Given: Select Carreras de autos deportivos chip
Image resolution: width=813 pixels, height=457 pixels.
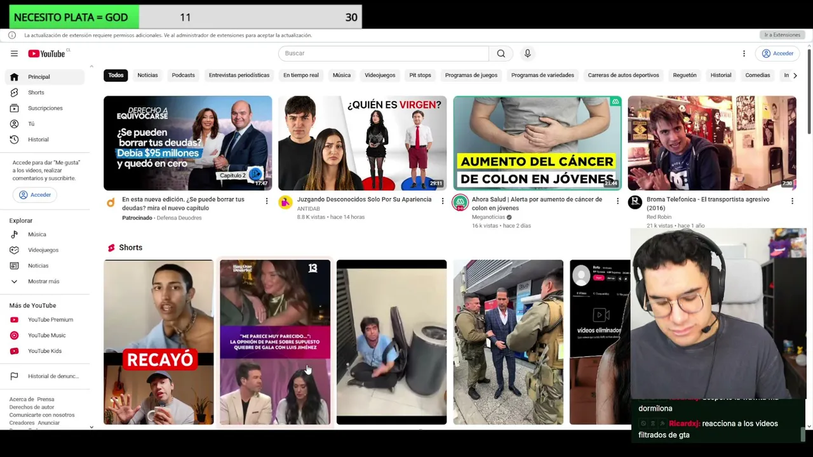Looking at the screenshot, I should pos(623,76).
